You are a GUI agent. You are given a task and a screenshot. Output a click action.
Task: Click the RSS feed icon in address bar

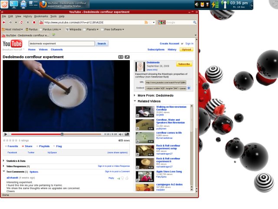[x=146, y=22]
